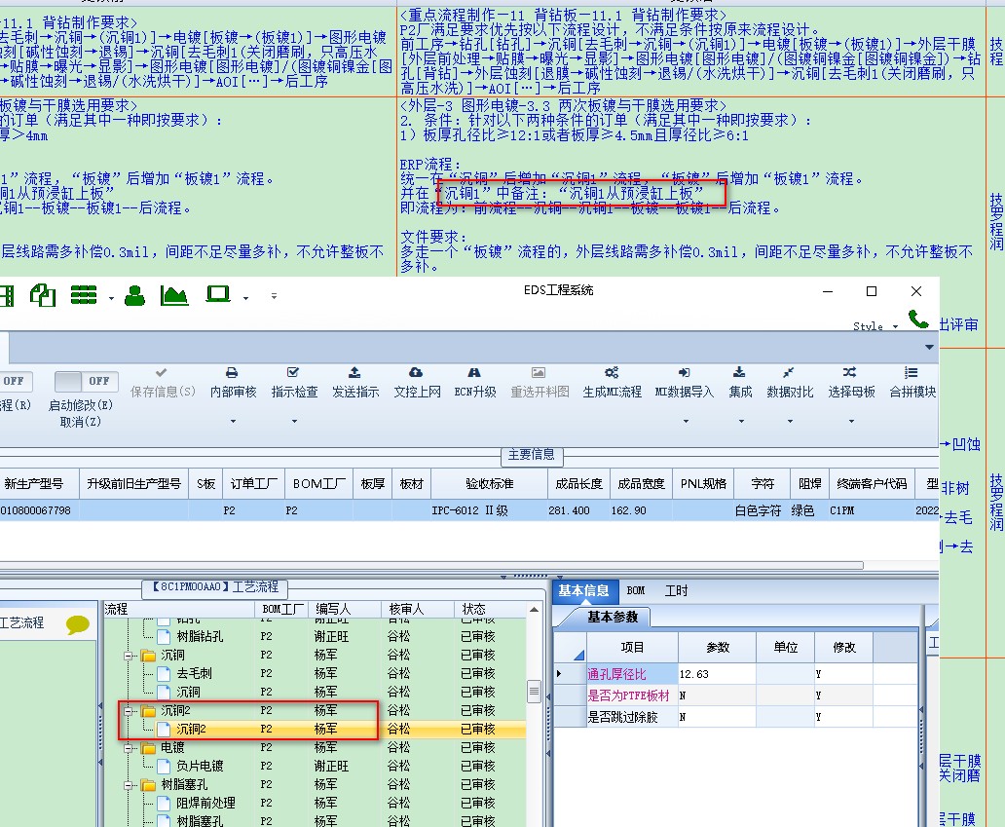
Task: Click the 通孔厚径比 value 12.63 cell
Action: coord(717,674)
